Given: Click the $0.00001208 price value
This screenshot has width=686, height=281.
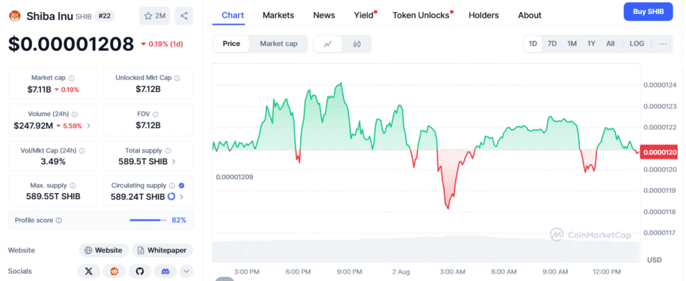Looking at the screenshot, I should pyautogui.click(x=71, y=43).
